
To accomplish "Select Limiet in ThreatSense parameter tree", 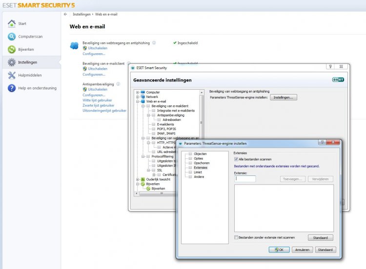I will (199, 172).
